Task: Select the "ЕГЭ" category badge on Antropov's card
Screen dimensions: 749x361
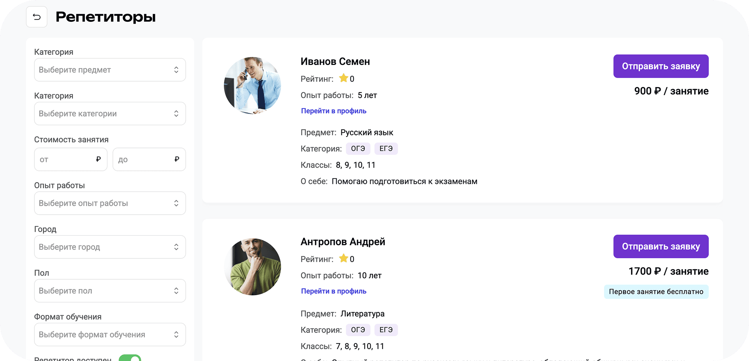Action: [386, 329]
